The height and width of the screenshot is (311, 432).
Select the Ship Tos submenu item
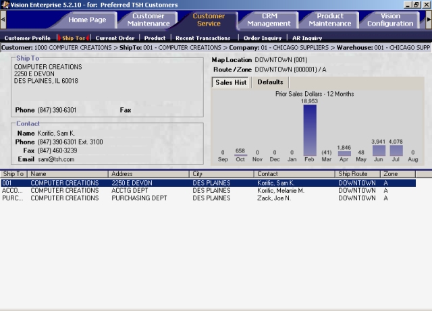(74, 38)
